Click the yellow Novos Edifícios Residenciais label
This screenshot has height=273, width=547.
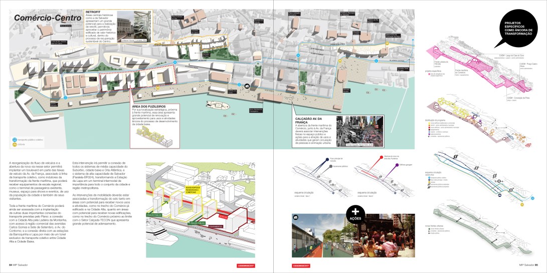(194, 189)
